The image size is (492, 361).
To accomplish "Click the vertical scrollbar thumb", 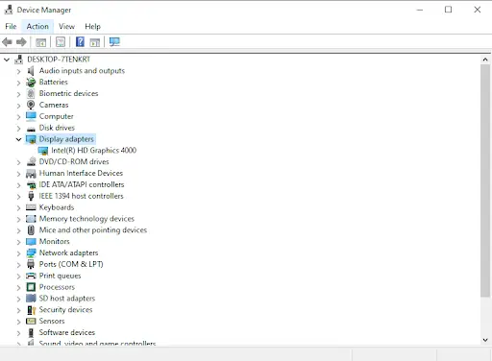I will click(485, 180).
